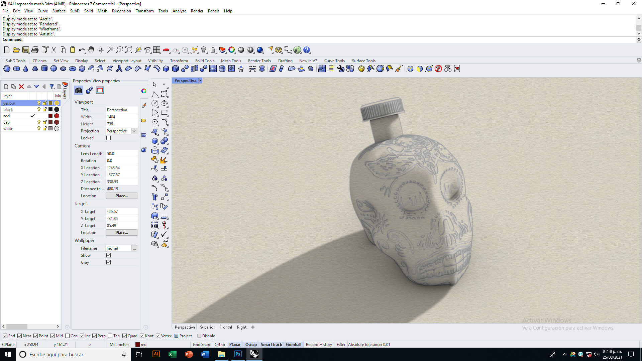Toggle the wallpaper Gray checkbox

[x=108, y=262]
